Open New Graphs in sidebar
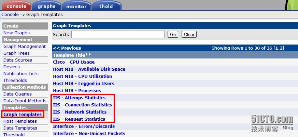 point(16,33)
